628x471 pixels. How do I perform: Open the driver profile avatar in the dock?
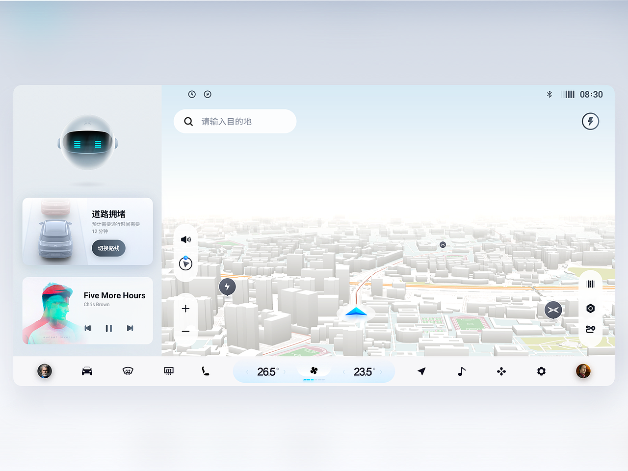pyautogui.click(x=45, y=371)
